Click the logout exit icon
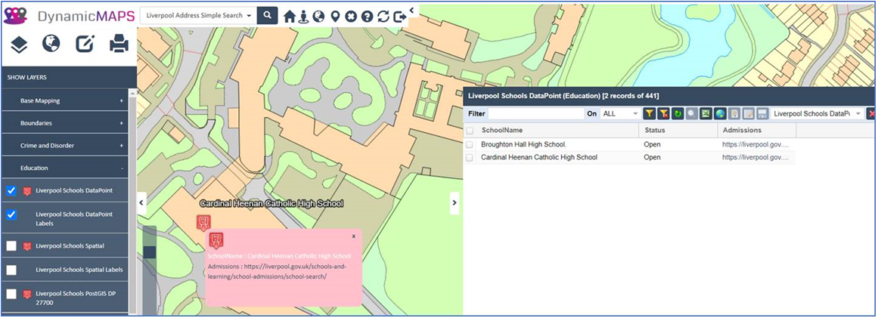The height and width of the screenshot is (318, 878). (400, 17)
